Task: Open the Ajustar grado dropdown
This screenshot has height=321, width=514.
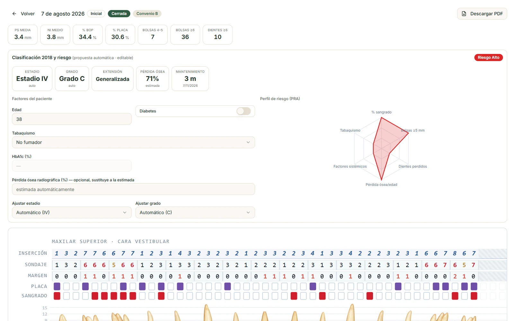Action: [195, 213]
